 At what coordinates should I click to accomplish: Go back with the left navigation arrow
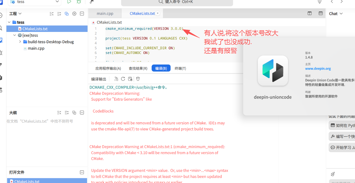(332, 2)
